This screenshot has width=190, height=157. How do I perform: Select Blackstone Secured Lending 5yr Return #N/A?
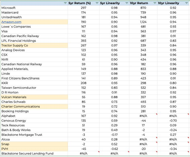(84, 154)
